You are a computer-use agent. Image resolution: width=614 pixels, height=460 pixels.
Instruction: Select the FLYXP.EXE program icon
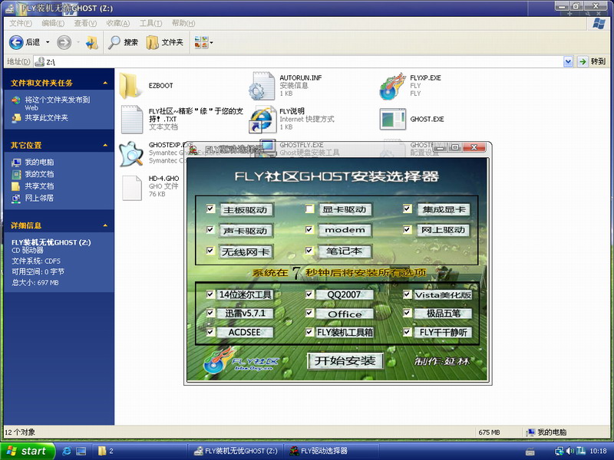[x=392, y=86]
